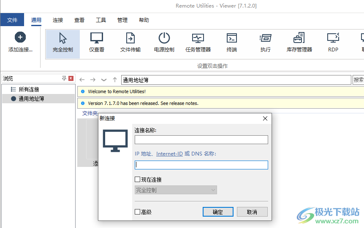Go forward with the right arrow
Viewport: 364px width, 228px height.
[93, 80]
